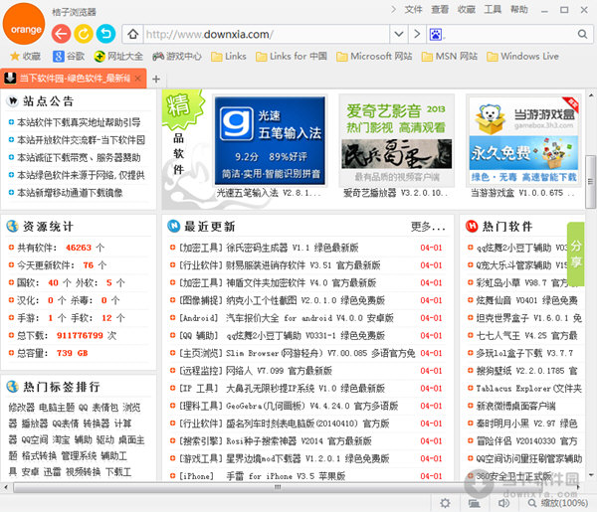Image resolution: width=597 pixels, height=512 pixels.
Task: Click the go forward arrow beside address bar
Action: point(417,34)
